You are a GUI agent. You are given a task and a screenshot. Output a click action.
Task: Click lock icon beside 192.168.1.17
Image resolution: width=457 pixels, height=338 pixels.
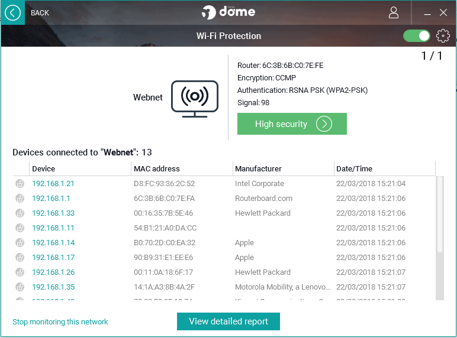click(x=20, y=258)
